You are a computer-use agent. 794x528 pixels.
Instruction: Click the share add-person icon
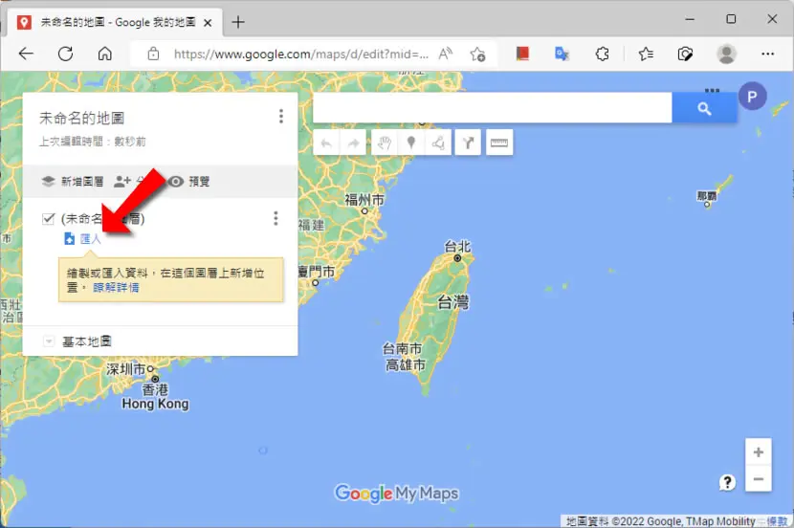pyautogui.click(x=122, y=181)
